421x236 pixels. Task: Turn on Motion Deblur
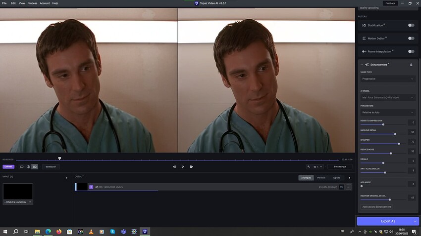[x=411, y=38]
